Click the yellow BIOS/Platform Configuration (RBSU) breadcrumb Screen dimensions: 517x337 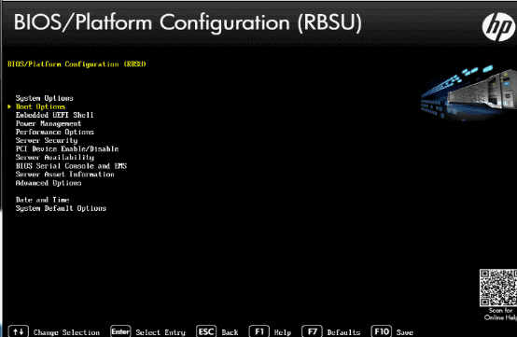[77, 64]
